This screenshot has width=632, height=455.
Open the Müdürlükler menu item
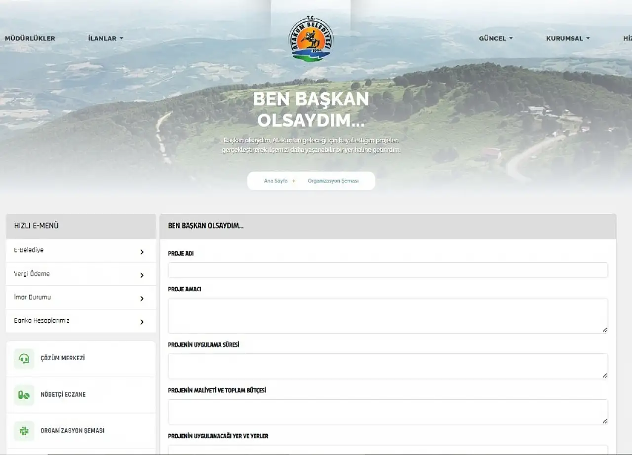(x=30, y=38)
